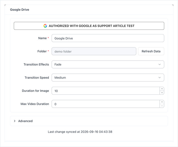Click the Folder field showing demo folder
Image resolution: width=178 pixels, height=147 pixels.
(94, 51)
